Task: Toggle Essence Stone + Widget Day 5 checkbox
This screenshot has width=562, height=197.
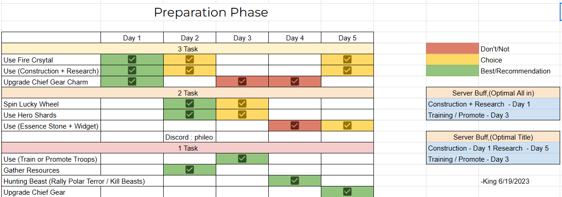Action: pyautogui.click(x=347, y=125)
